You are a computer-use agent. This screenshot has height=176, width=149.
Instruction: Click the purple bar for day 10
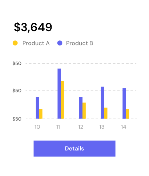37,108
